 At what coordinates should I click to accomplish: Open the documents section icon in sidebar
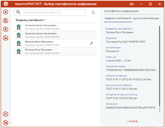(6, 21)
